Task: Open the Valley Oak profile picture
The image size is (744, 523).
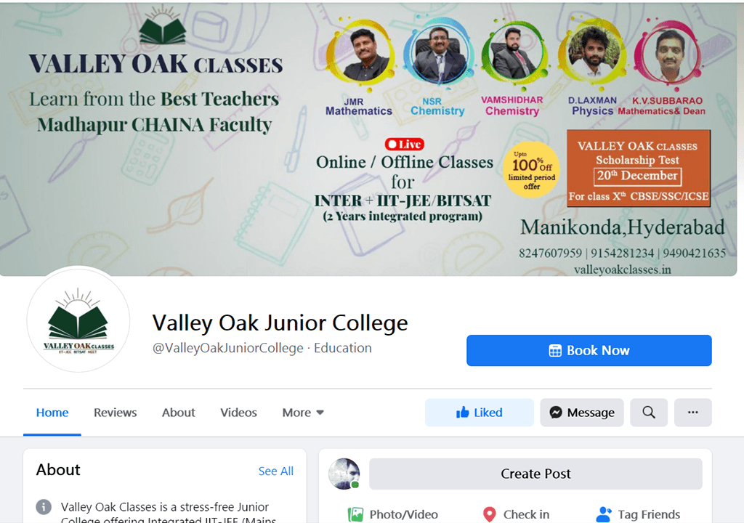Action: [x=78, y=320]
